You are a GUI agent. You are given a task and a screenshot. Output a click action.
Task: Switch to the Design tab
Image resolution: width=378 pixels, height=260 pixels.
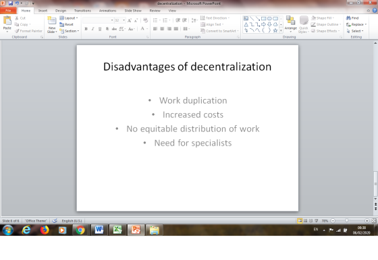61,11
